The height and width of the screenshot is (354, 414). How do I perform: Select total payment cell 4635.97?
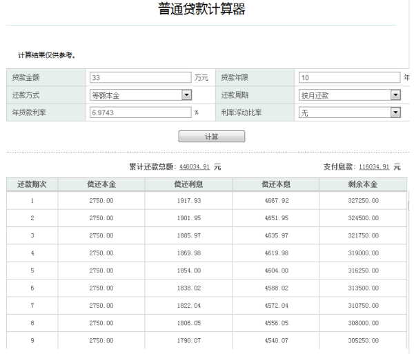click(277, 235)
